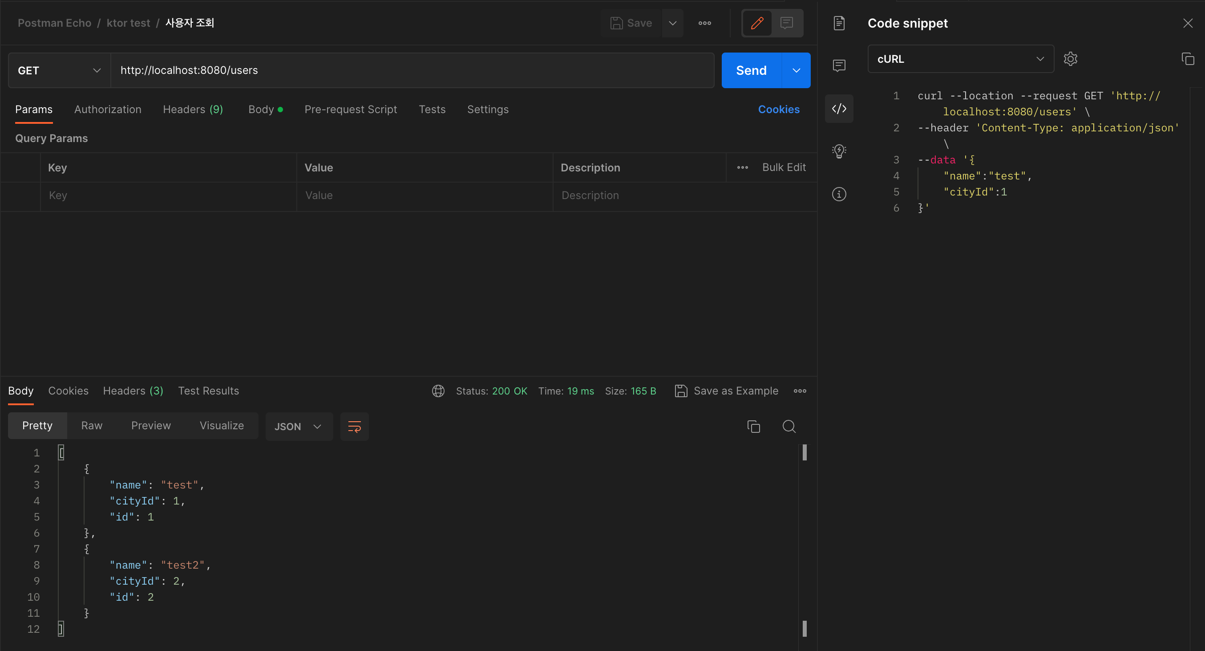Open the Postman Echo breadcrumb
Screen dimensions: 1205x651
point(54,23)
